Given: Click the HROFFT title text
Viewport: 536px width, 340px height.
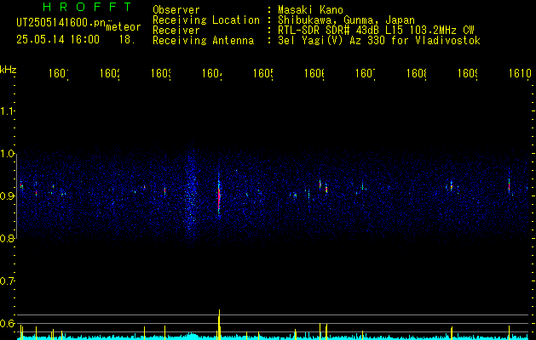Looking at the screenshot, I should click(87, 7).
